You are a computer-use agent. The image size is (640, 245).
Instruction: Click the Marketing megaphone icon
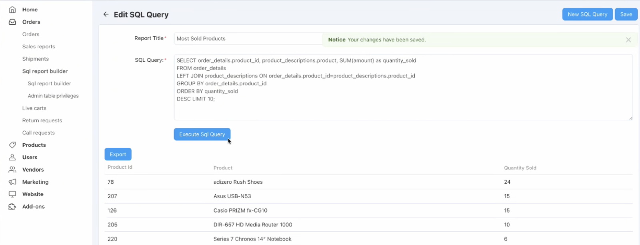tap(12, 182)
